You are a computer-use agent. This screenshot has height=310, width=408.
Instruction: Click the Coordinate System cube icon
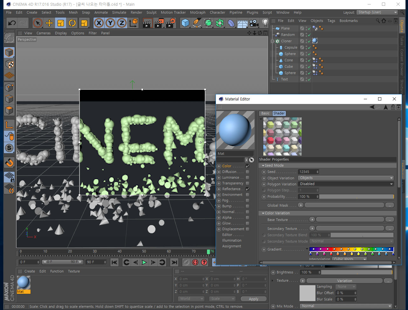134,23
